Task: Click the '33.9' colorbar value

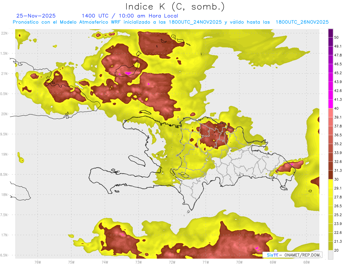Action: (x=338, y=153)
